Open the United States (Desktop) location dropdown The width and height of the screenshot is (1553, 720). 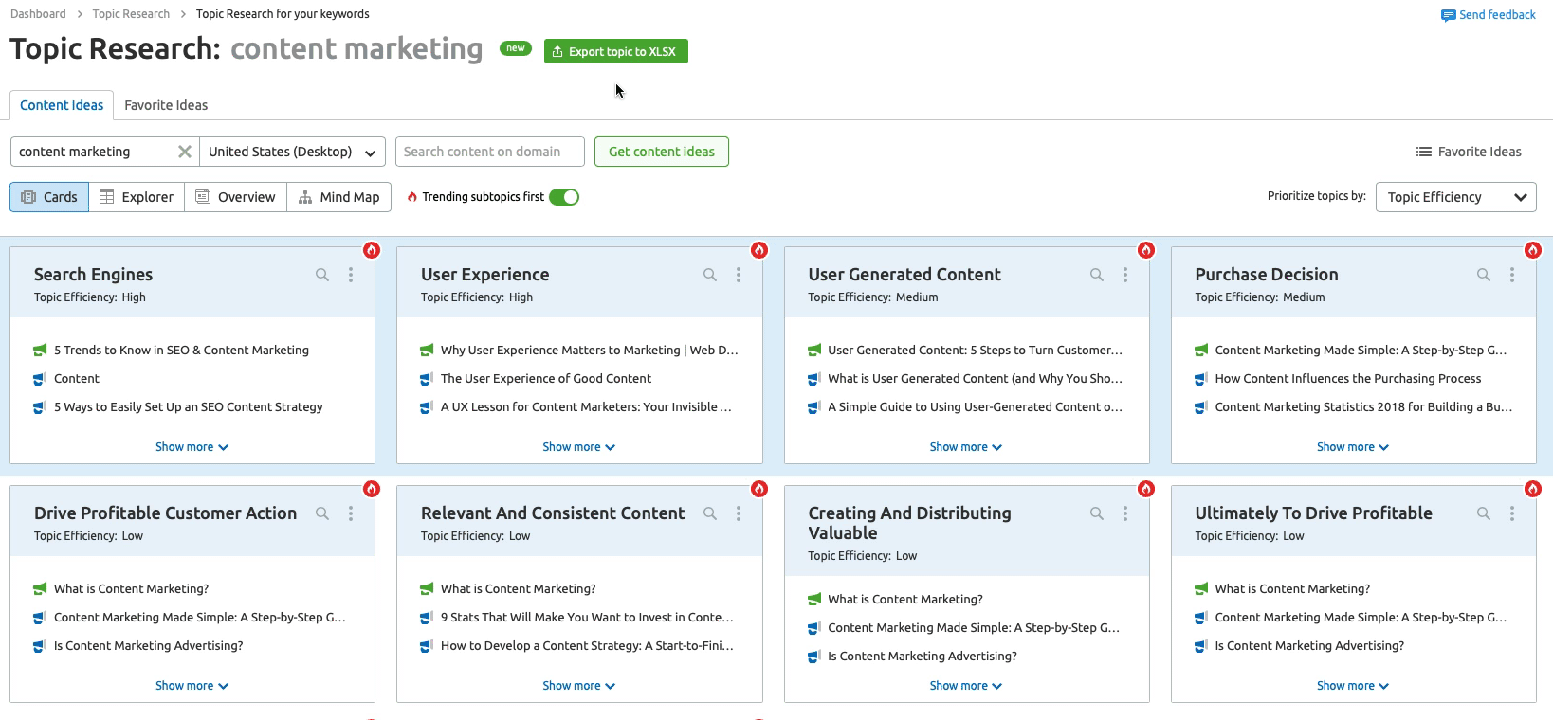coord(292,152)
